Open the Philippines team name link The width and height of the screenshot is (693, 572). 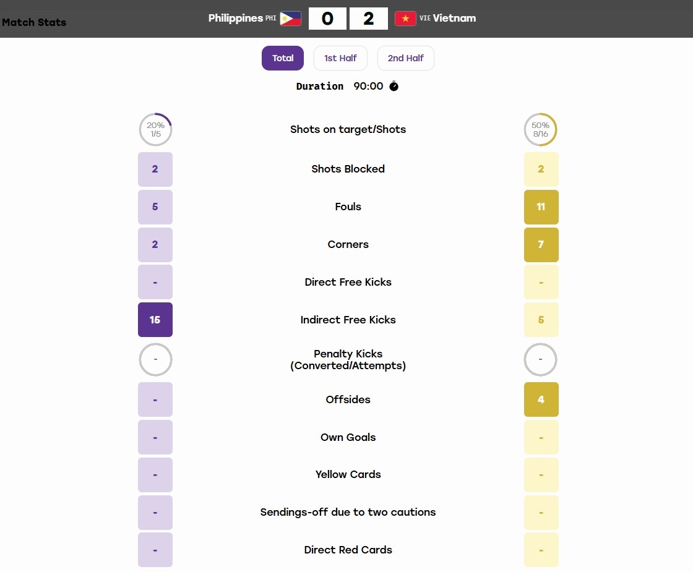(x=236, y=18)
